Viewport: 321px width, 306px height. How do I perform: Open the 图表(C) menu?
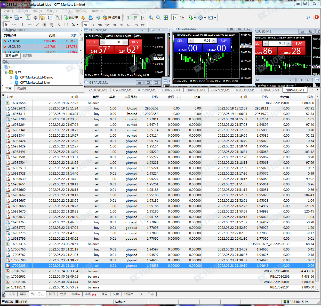coord(51,11)
